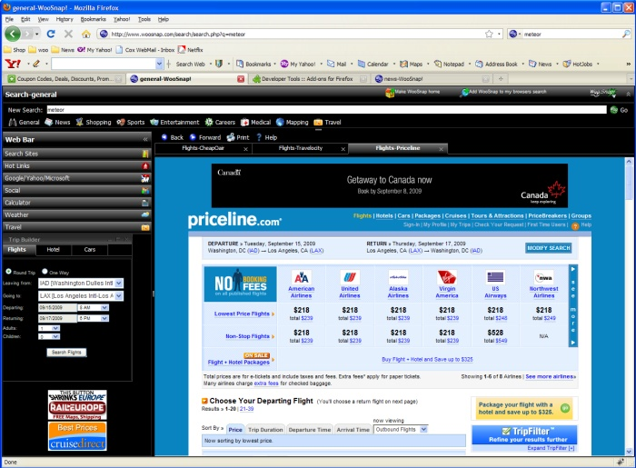Open Going to airport dropdown
The image size is (636, 468).
119,295
